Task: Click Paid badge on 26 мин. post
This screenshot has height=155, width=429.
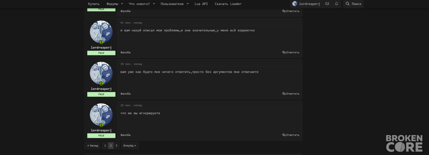Action: pos(101,136)
